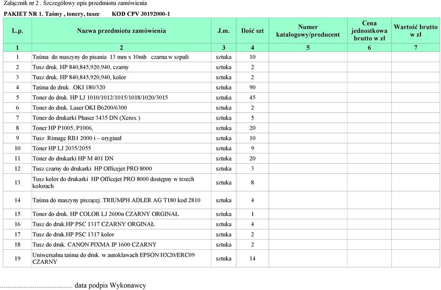Click 'sztuka' in the TRIUMPH ADLER row

coord(224,201)
